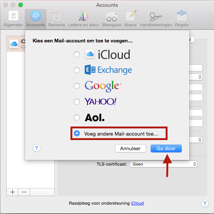Select the Aol. radio button
The height and width of the screenshot is (214, 214).
[x=77, y=117]
